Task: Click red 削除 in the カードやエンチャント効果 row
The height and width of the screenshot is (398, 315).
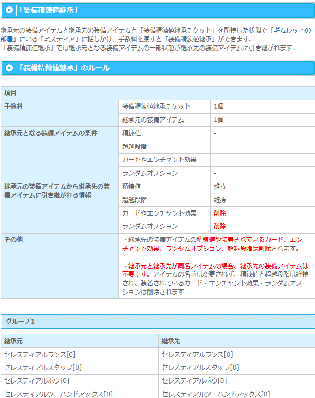Action: (220, 213)
